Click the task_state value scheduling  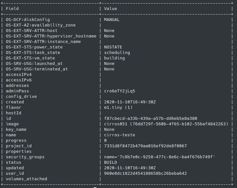117,53
